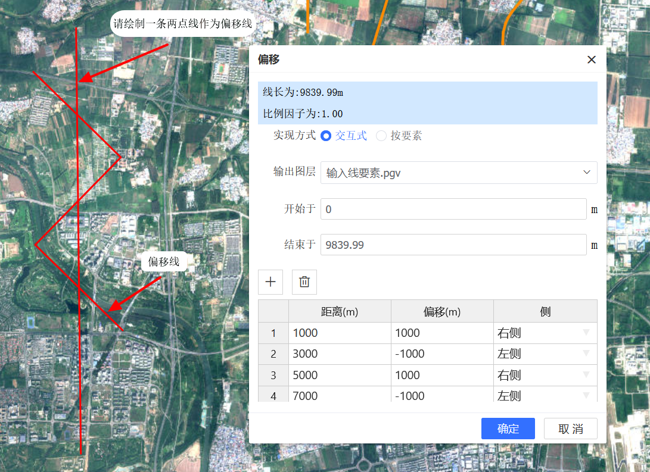
Task: Click the 侧 column header
Action: (x=545, y=311)
